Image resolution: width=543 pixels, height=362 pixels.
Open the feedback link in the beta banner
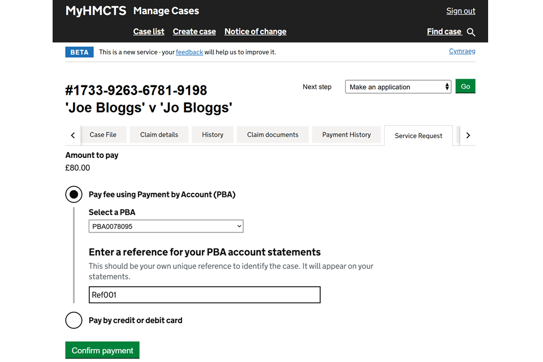tap(189, 52)
